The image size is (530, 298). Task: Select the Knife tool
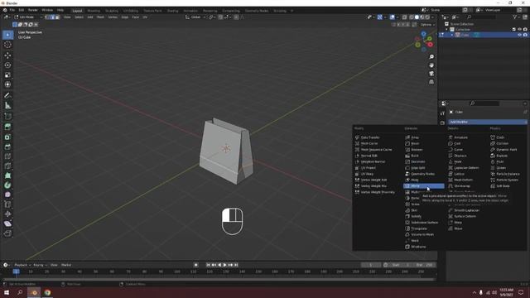[7, 166]
